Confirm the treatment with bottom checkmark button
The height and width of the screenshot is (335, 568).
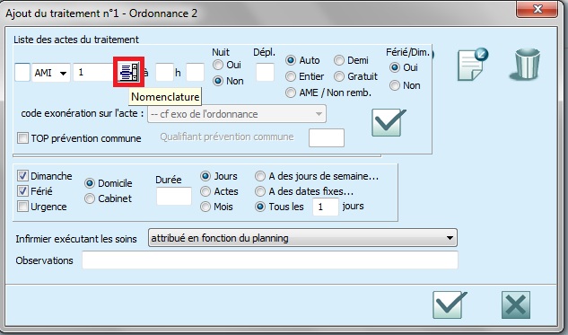click(450, 304)
